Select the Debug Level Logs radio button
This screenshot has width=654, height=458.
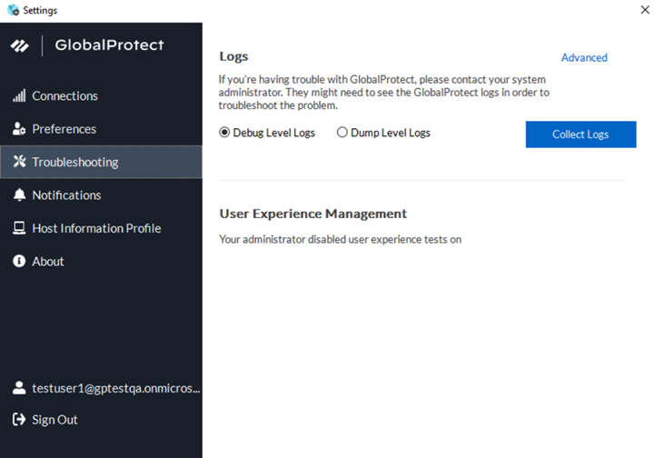[225, 133]
